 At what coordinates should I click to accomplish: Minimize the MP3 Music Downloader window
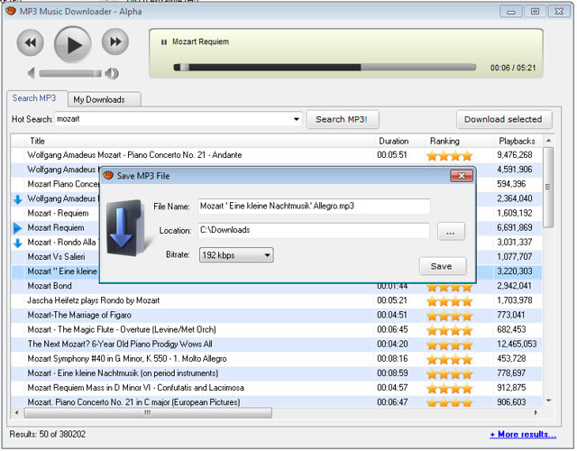coord(511,12)
